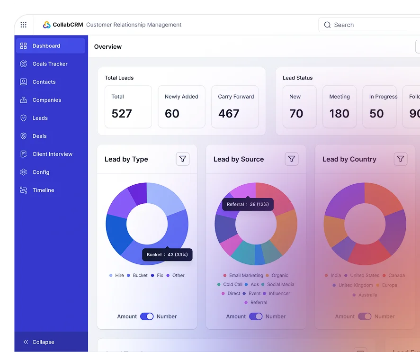The height and width of the screenshot is (352, 420).
Task: Open the Client Interview menu item
Action: pyautogui.click(x=52, y=154)
